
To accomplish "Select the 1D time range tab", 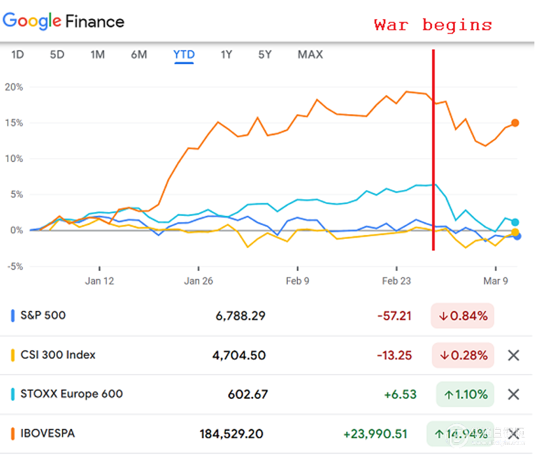I will [18, 54].
